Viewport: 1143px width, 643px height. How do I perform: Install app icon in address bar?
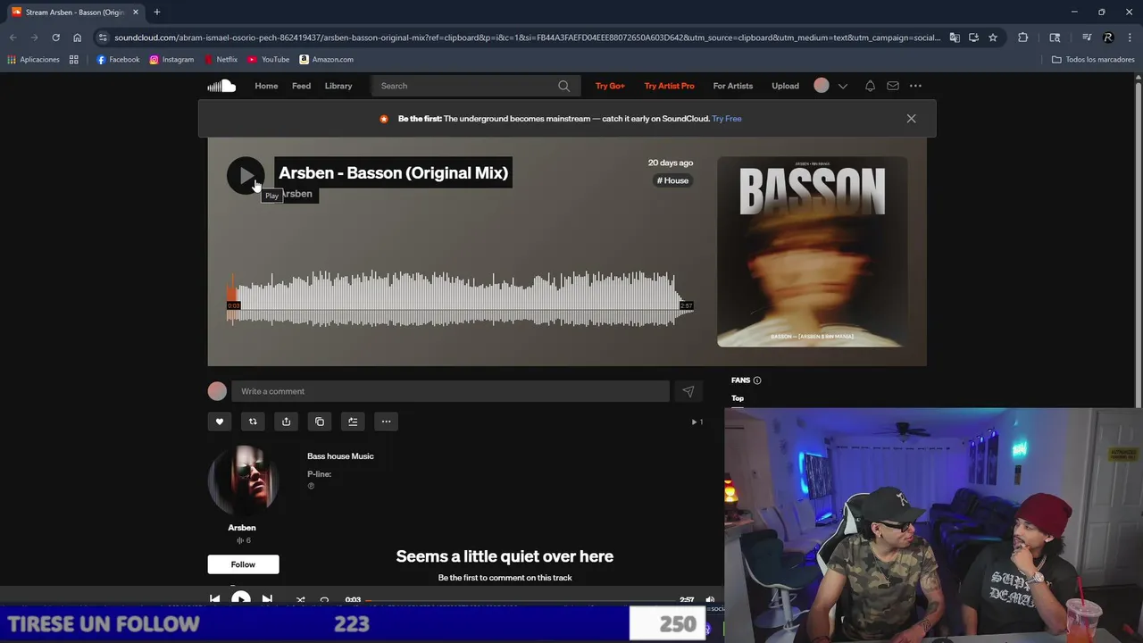973,38
